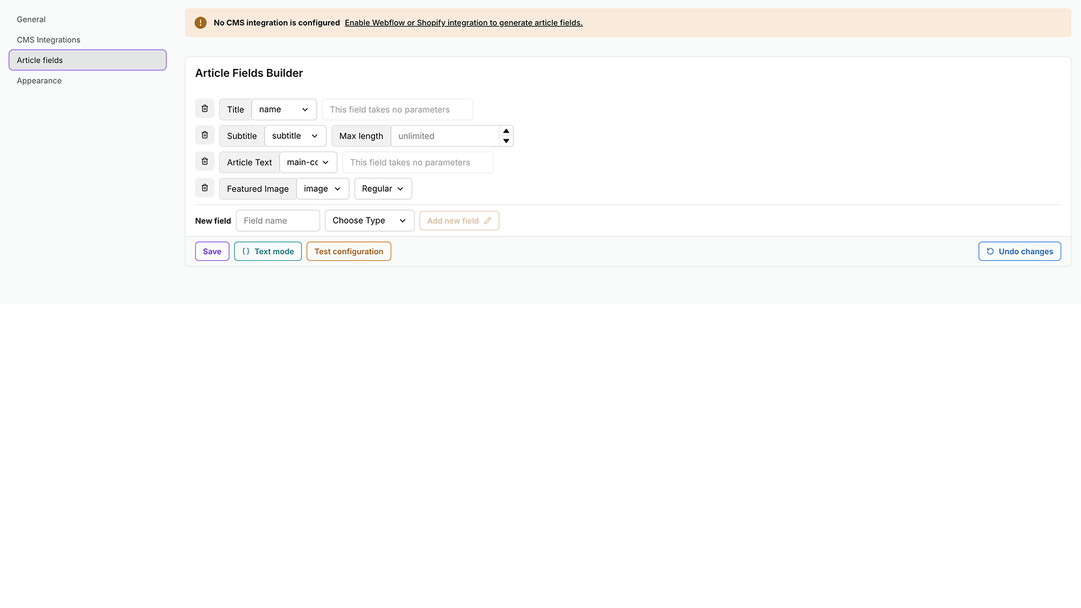Image resolution: width=1081 pixels, height=608 pixels.
Task: Switch to the CMS Integrations section
Action: 49,39
